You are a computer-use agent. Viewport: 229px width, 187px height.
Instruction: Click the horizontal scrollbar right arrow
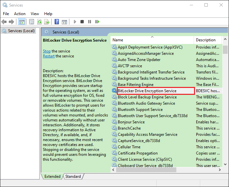[x=220, y=170]
